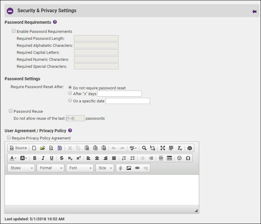
Task: Toggle bold formatting in the editor
Action: [x=35, y=158]
